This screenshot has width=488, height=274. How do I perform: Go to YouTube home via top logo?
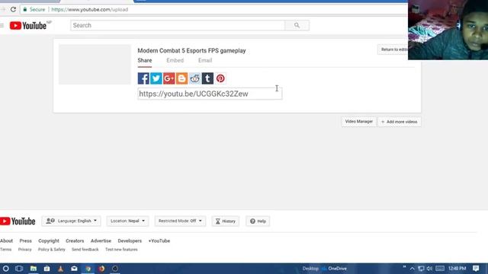28,25
